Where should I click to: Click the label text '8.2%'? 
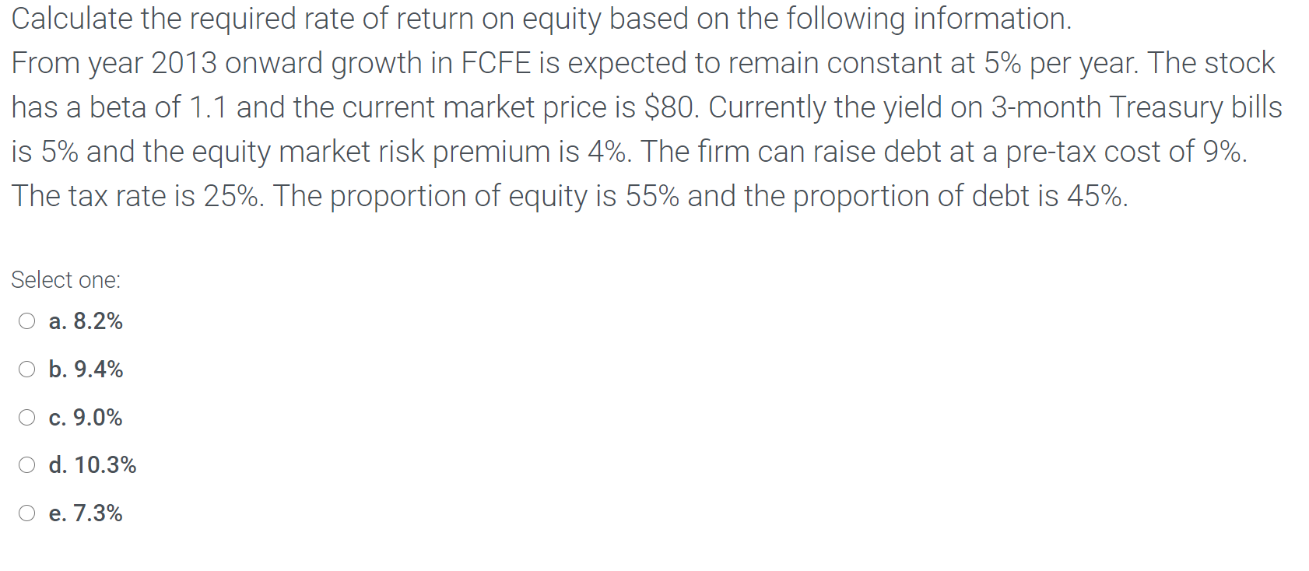pyautogui.click(x=97, y=321)
